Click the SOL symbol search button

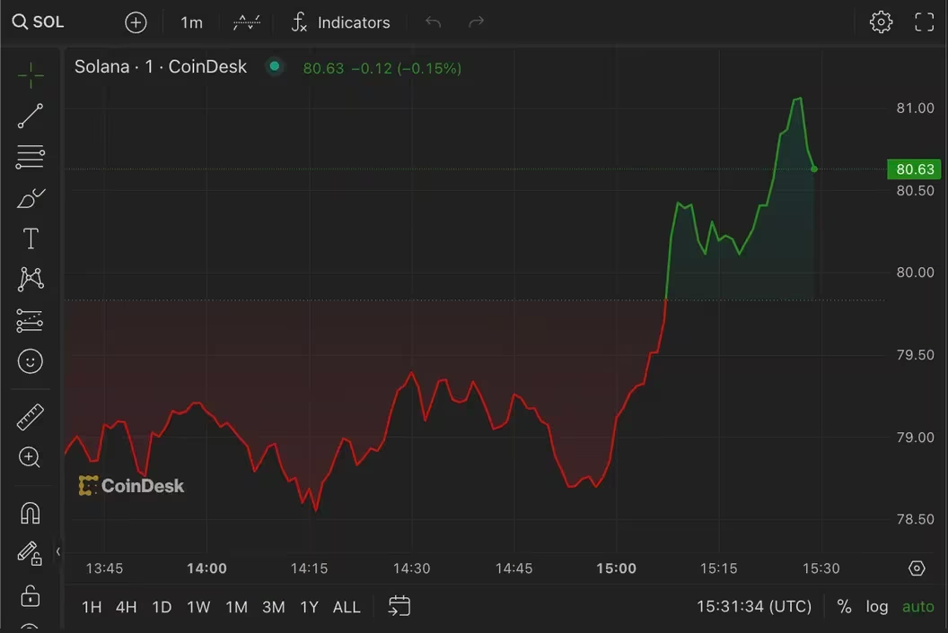(x=39, y=22)
